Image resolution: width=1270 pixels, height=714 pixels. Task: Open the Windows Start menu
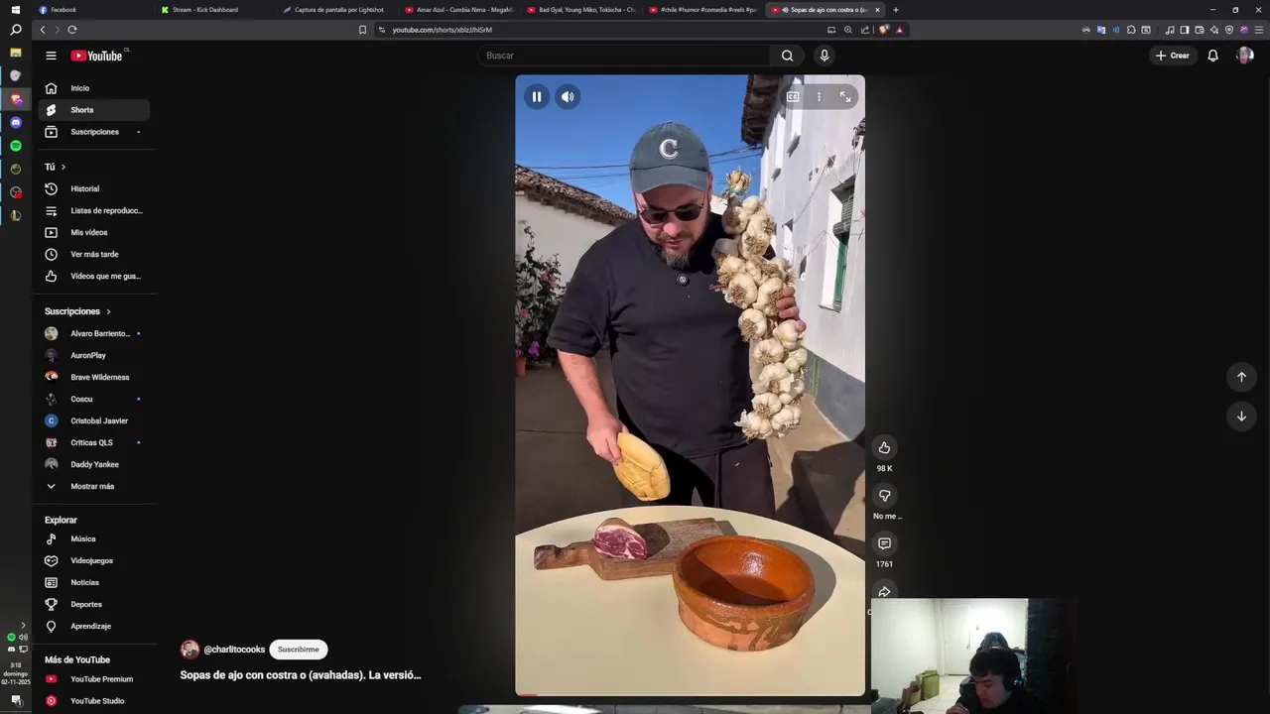[16, 9]
